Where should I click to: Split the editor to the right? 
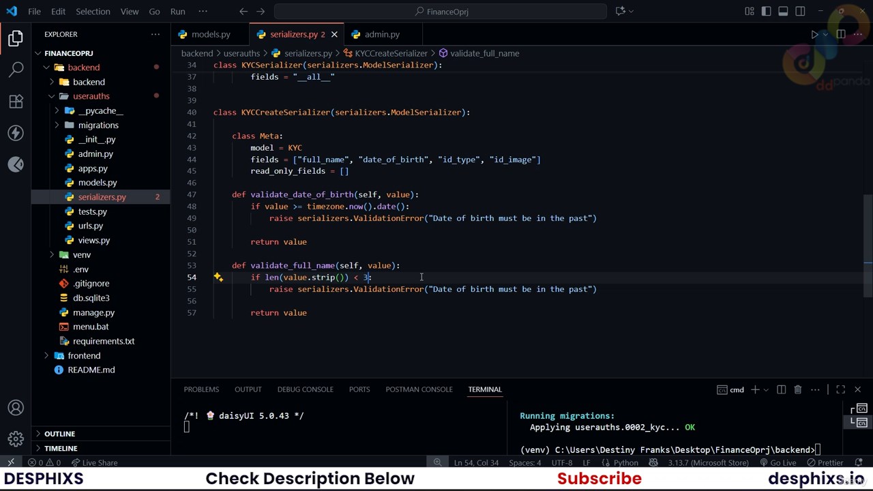point(841,34)
